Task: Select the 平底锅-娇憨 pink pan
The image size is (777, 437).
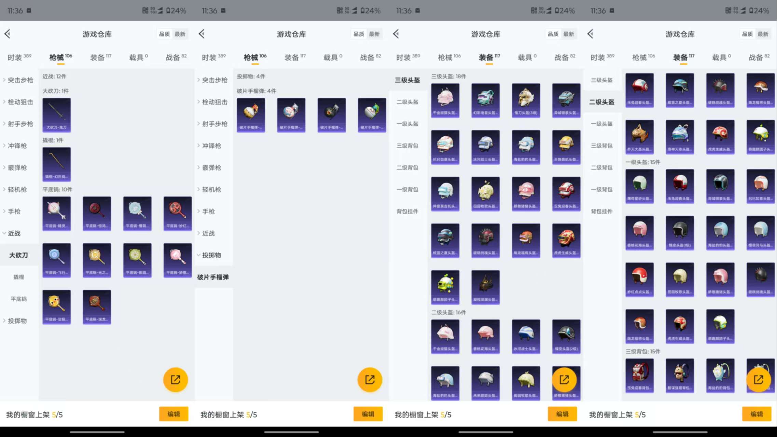Action: click(x=178, y=260)
